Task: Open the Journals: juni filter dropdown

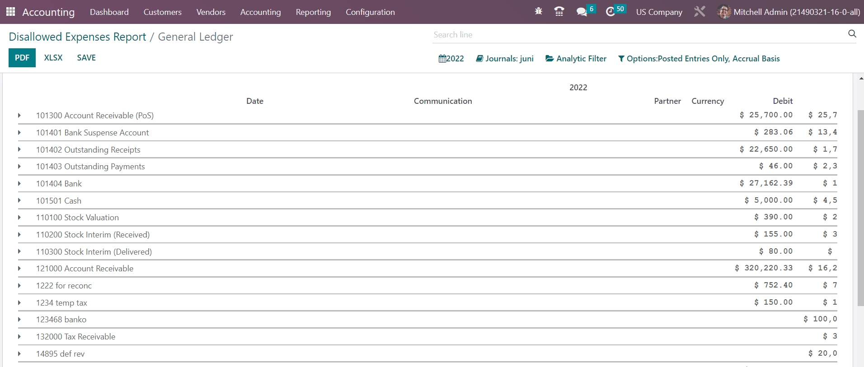Action: [x=505, y=59]
